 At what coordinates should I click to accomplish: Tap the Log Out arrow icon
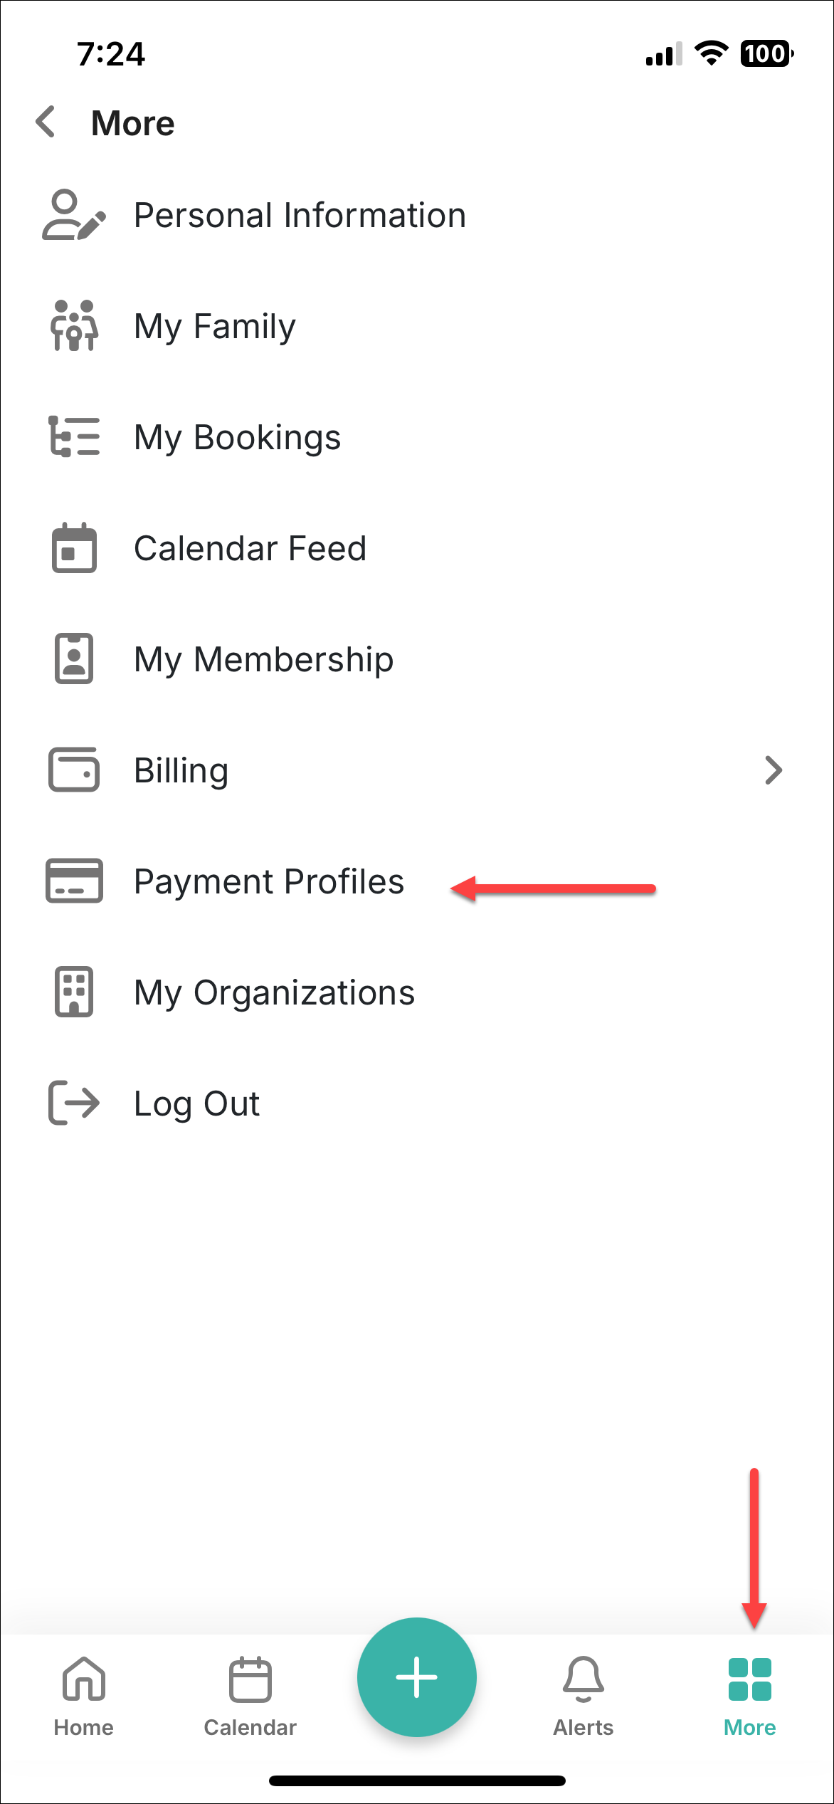pos(73,1103)
